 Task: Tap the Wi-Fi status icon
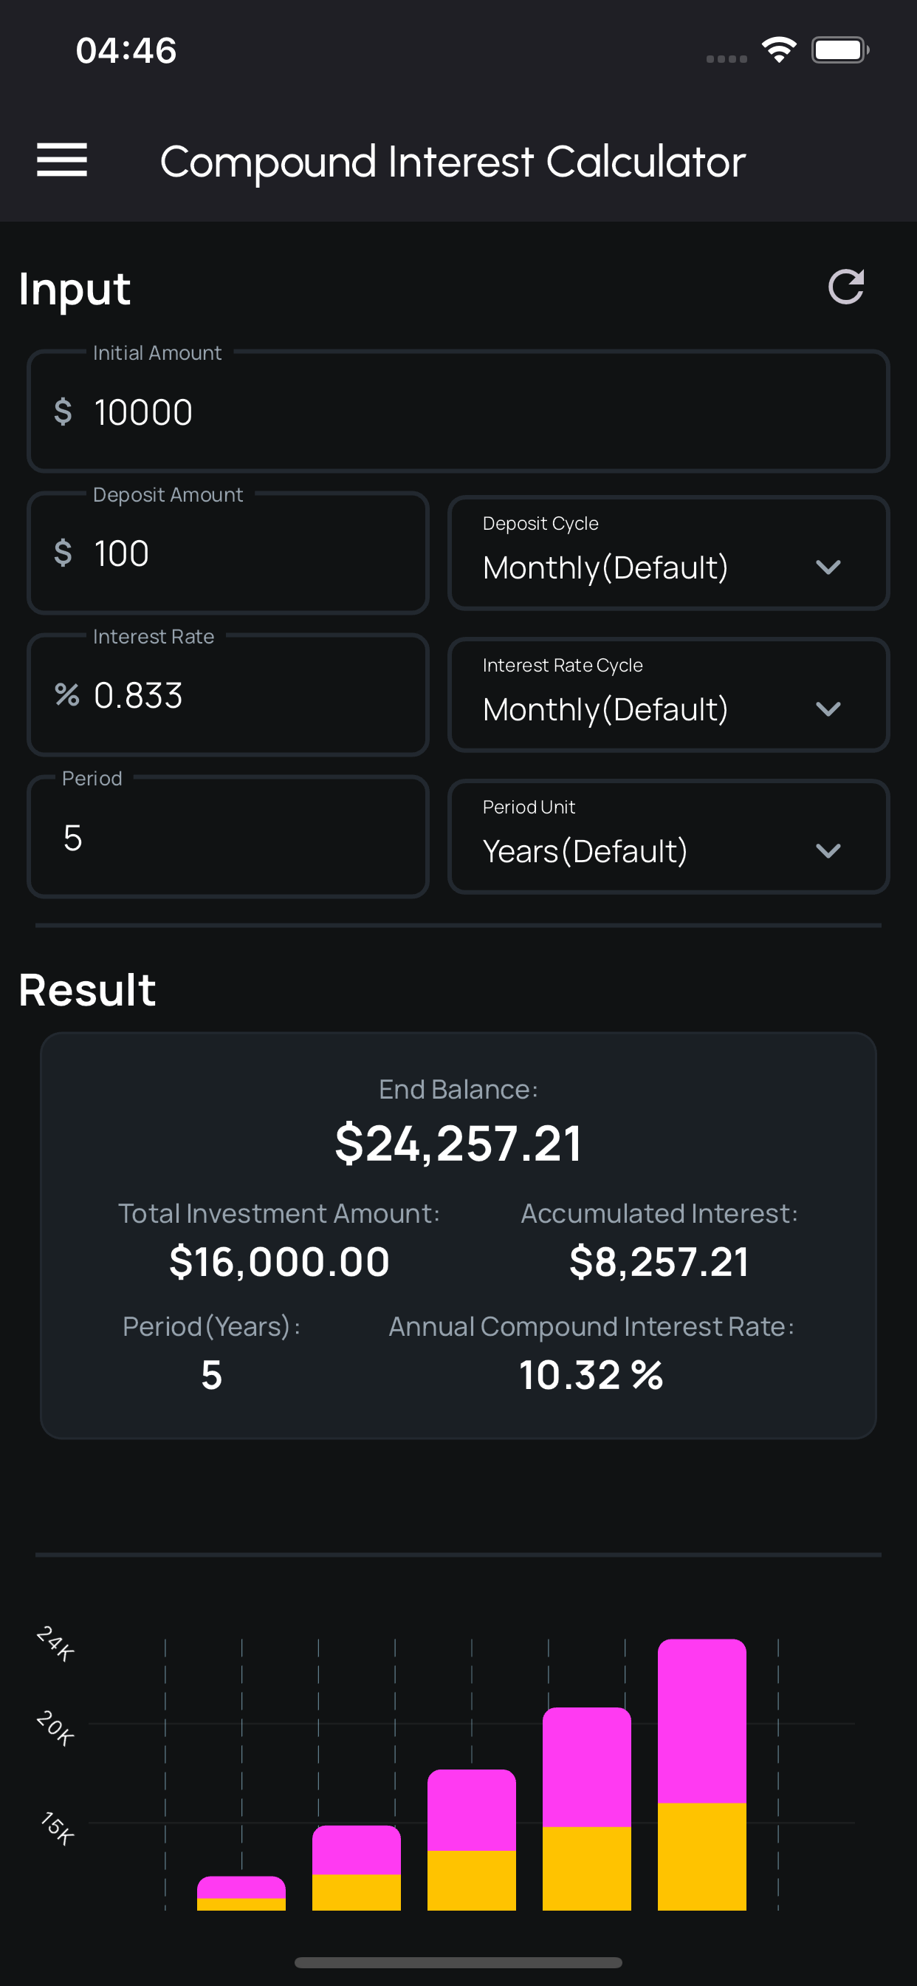point(778,50)
